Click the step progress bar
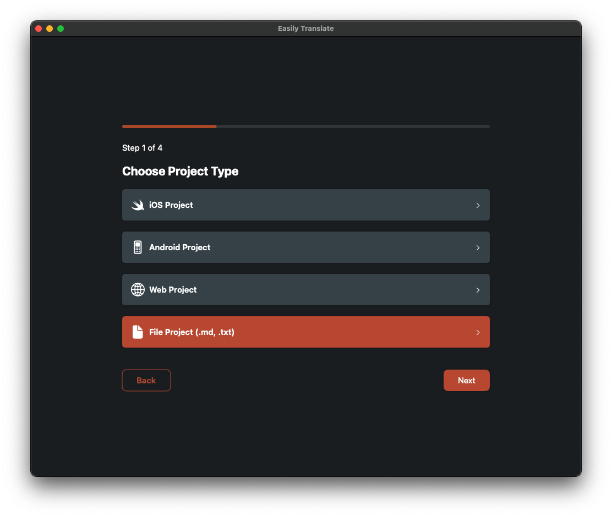612x517 pixels. pyautogui.click(x=306, y=127)
